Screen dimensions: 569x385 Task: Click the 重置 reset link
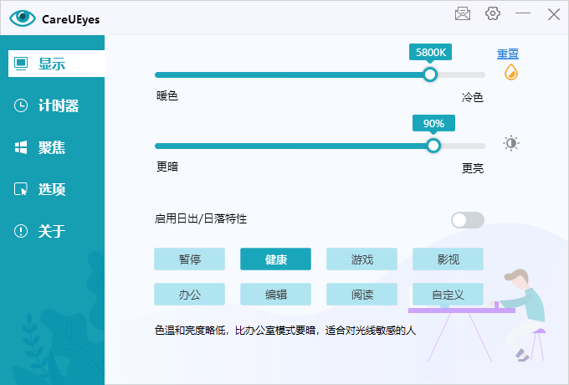pyautogui.click(x=508, y=54)
